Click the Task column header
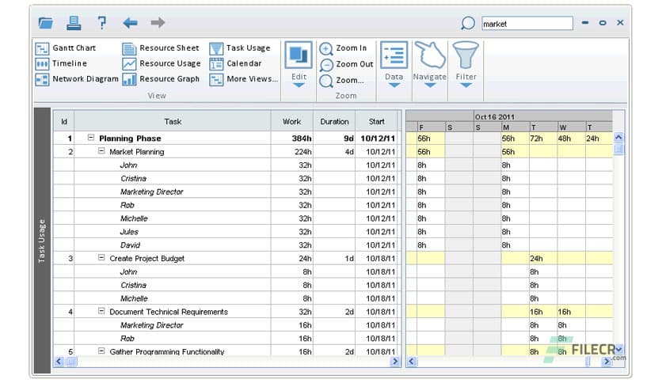 [173, 122]
